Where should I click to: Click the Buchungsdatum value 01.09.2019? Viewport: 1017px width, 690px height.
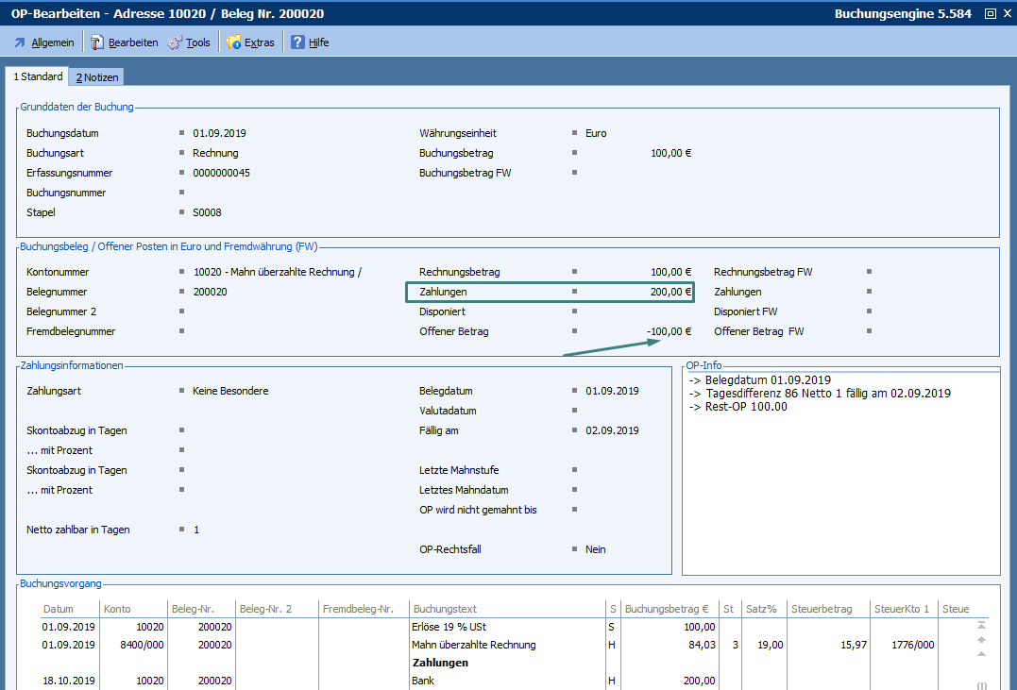click(219, 134)
